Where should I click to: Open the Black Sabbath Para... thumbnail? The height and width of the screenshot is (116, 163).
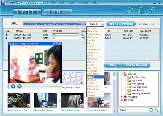[72, 100]
